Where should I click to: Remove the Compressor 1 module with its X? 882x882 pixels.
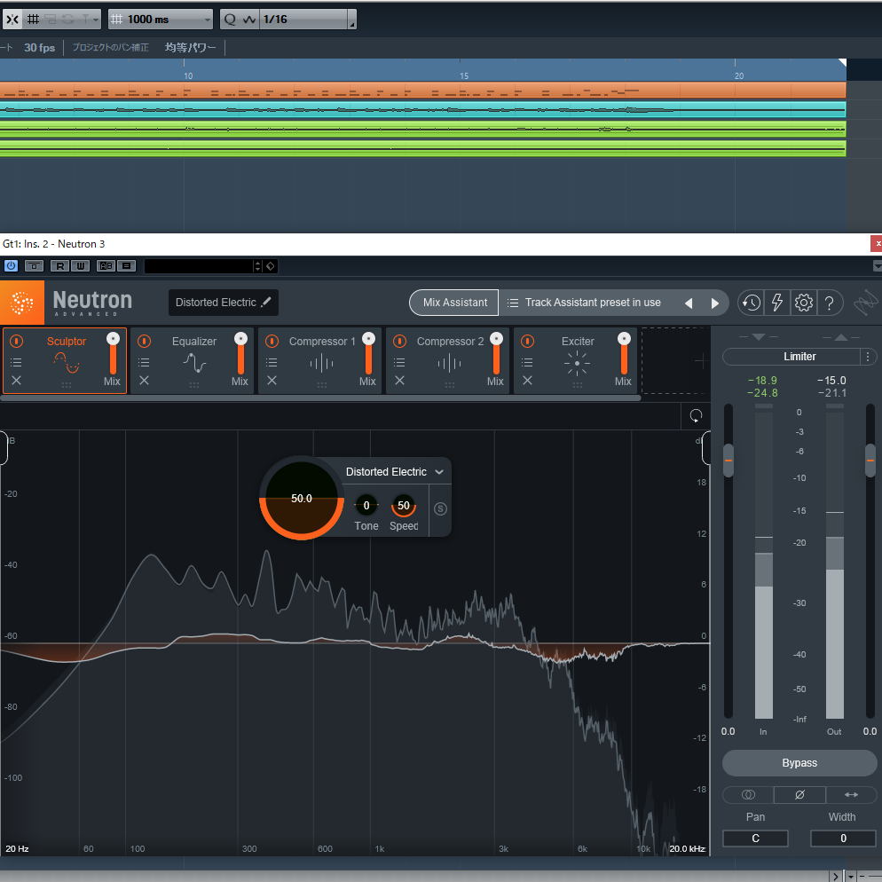click(272, 381)
